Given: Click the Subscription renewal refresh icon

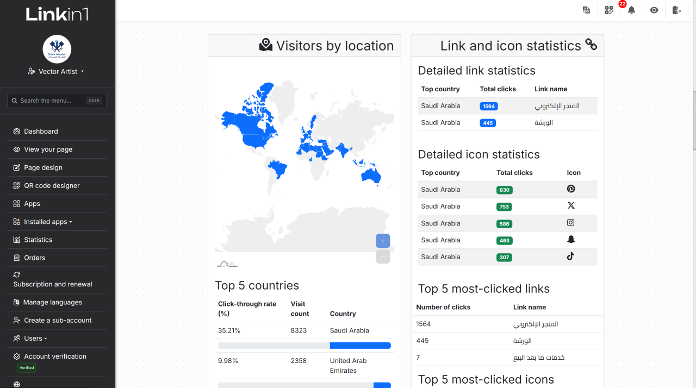Looking at the screenshot, I should click(17, 274).
